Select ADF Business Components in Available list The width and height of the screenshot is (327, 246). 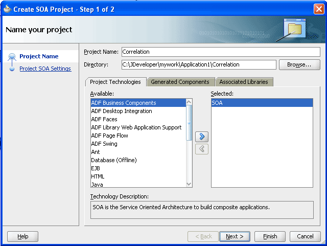click(x=138, y=103)
